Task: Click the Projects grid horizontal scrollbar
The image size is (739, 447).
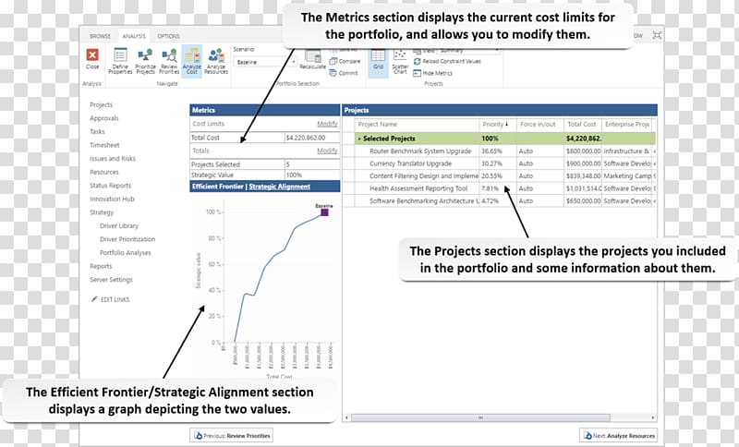Action: (x=480, y=417)
